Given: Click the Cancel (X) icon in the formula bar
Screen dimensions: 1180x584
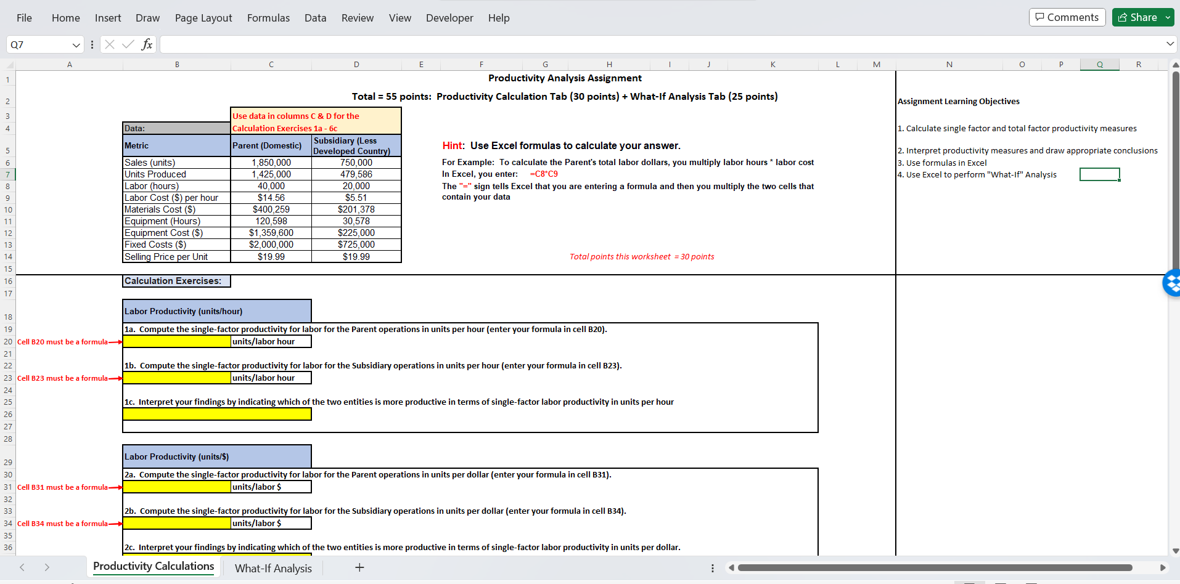Looking at the screenshot, I should pyautogui.click(x=109, y=44).
